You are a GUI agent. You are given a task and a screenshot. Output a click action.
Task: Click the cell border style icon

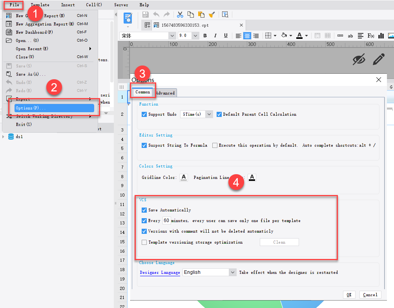tap(268, 36)
